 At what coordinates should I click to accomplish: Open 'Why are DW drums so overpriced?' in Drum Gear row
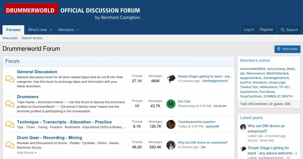click(203, 143)
